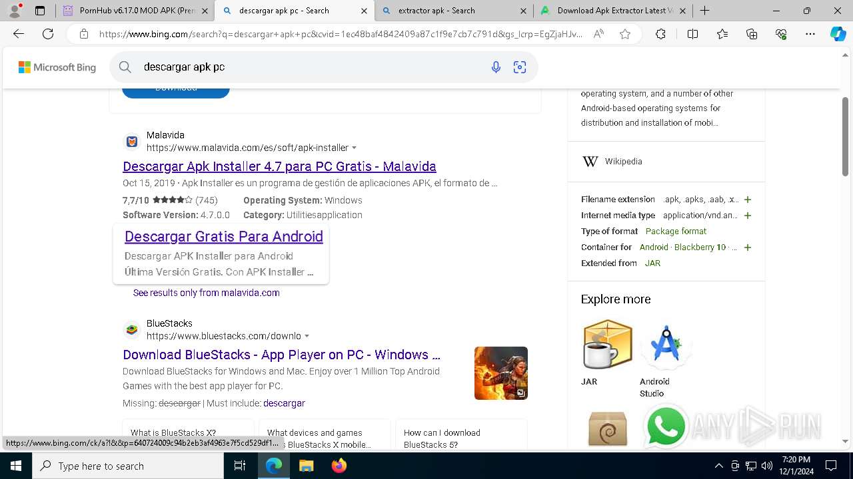
Task: Open the Edge profile avatar icon
Action: (15, 11)
